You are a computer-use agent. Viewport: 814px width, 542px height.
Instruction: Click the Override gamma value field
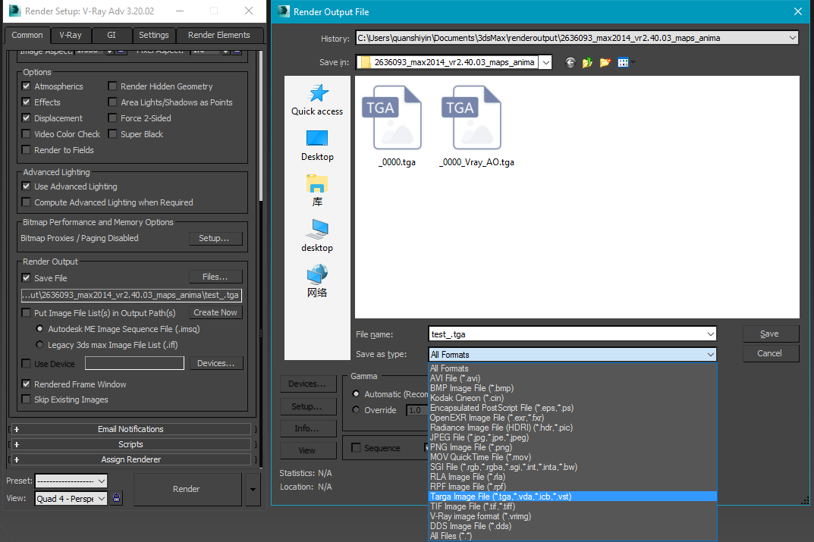(417, 410)
